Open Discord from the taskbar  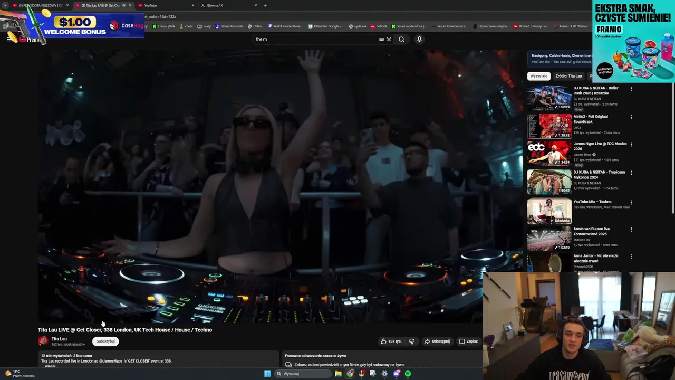[396, 374]
